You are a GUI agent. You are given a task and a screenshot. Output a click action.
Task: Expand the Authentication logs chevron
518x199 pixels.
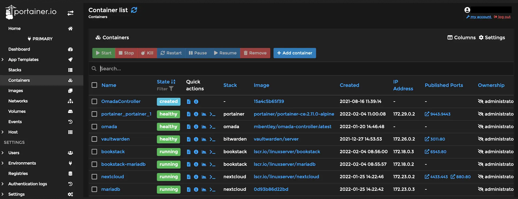pyautogui.click(x=2, y=184)
